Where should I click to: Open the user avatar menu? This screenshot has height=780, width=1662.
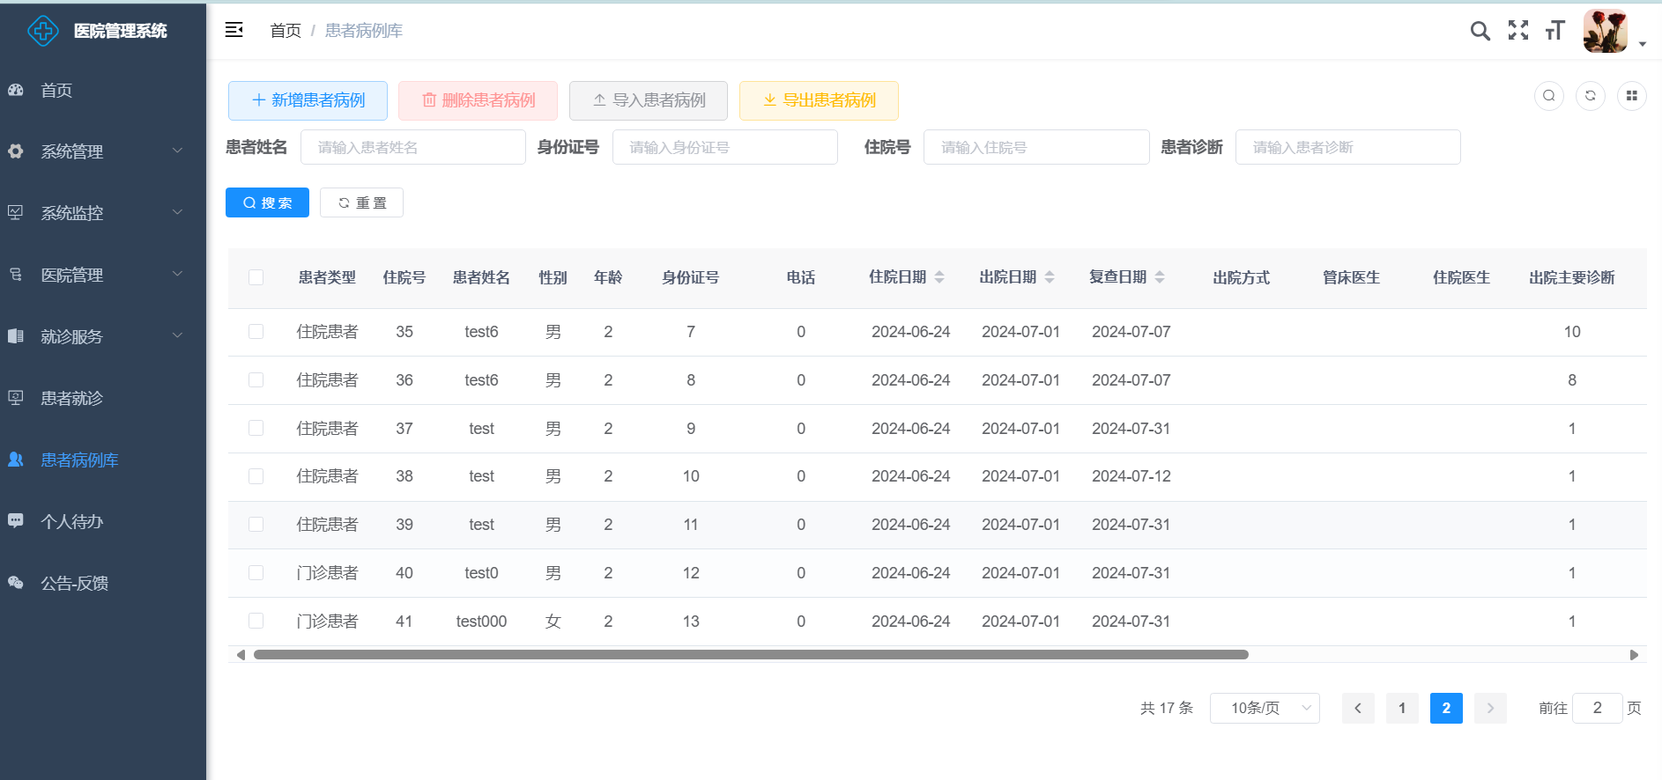(1605, 31)
